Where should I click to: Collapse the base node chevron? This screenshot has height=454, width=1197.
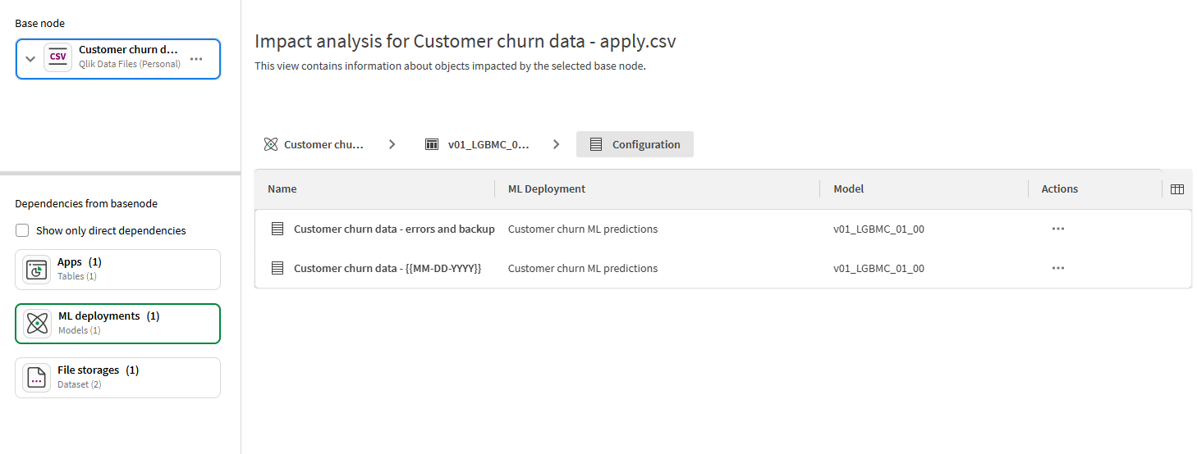click(x=30, y=59)
